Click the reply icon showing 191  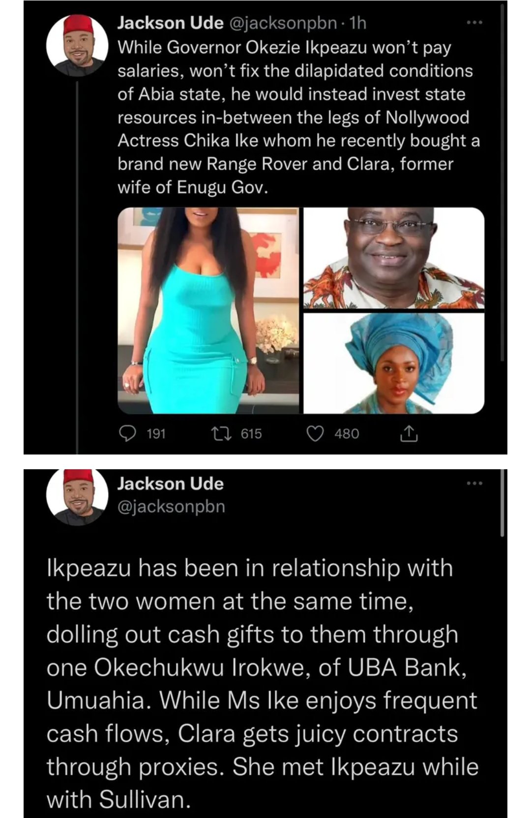tap(128, 433)
